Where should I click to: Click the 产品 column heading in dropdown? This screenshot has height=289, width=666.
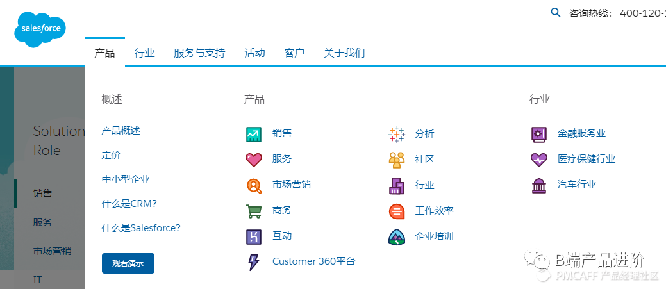click(x=254, y=100)
